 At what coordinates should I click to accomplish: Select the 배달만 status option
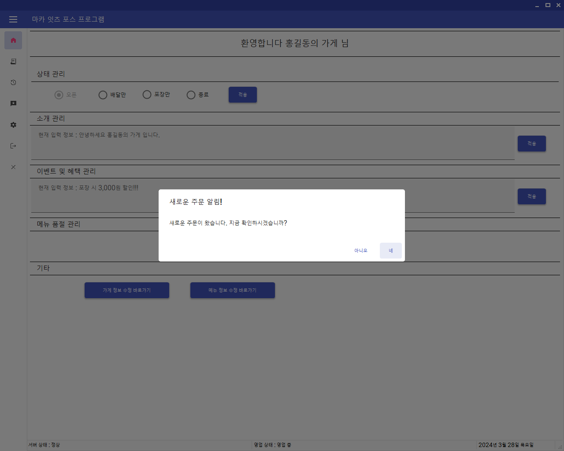103,95
